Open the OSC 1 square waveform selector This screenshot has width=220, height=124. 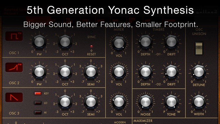14,36
